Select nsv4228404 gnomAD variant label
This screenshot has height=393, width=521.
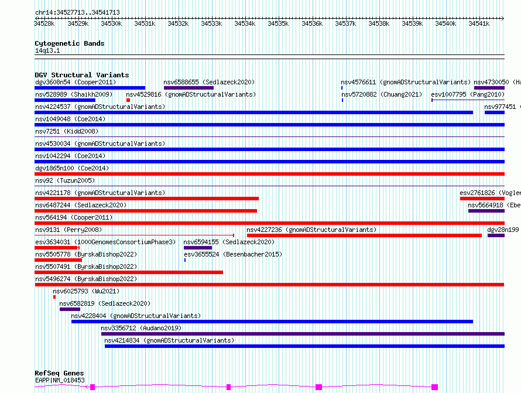point(136,316)
